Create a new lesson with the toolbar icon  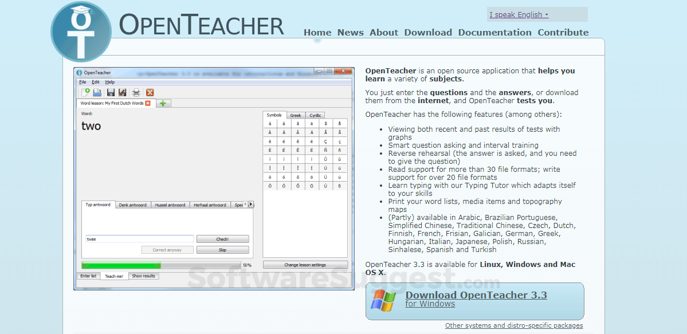(87, 92)
